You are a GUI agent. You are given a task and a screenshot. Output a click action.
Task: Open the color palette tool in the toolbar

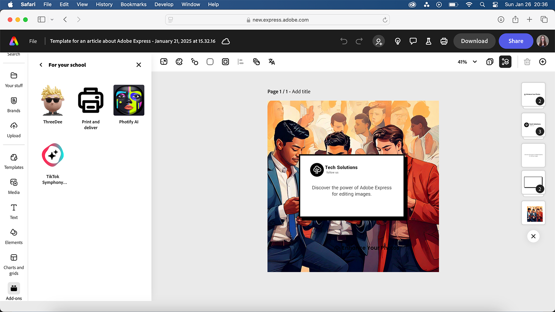179,61
